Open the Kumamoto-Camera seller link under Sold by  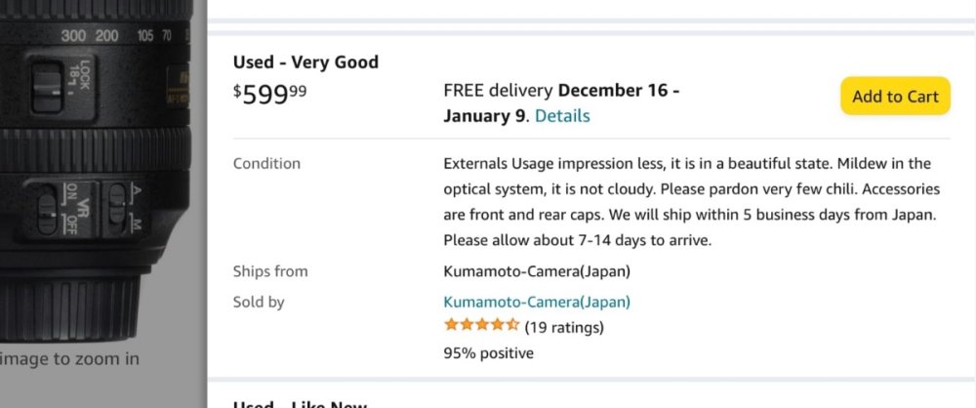[x=537, y=302]
